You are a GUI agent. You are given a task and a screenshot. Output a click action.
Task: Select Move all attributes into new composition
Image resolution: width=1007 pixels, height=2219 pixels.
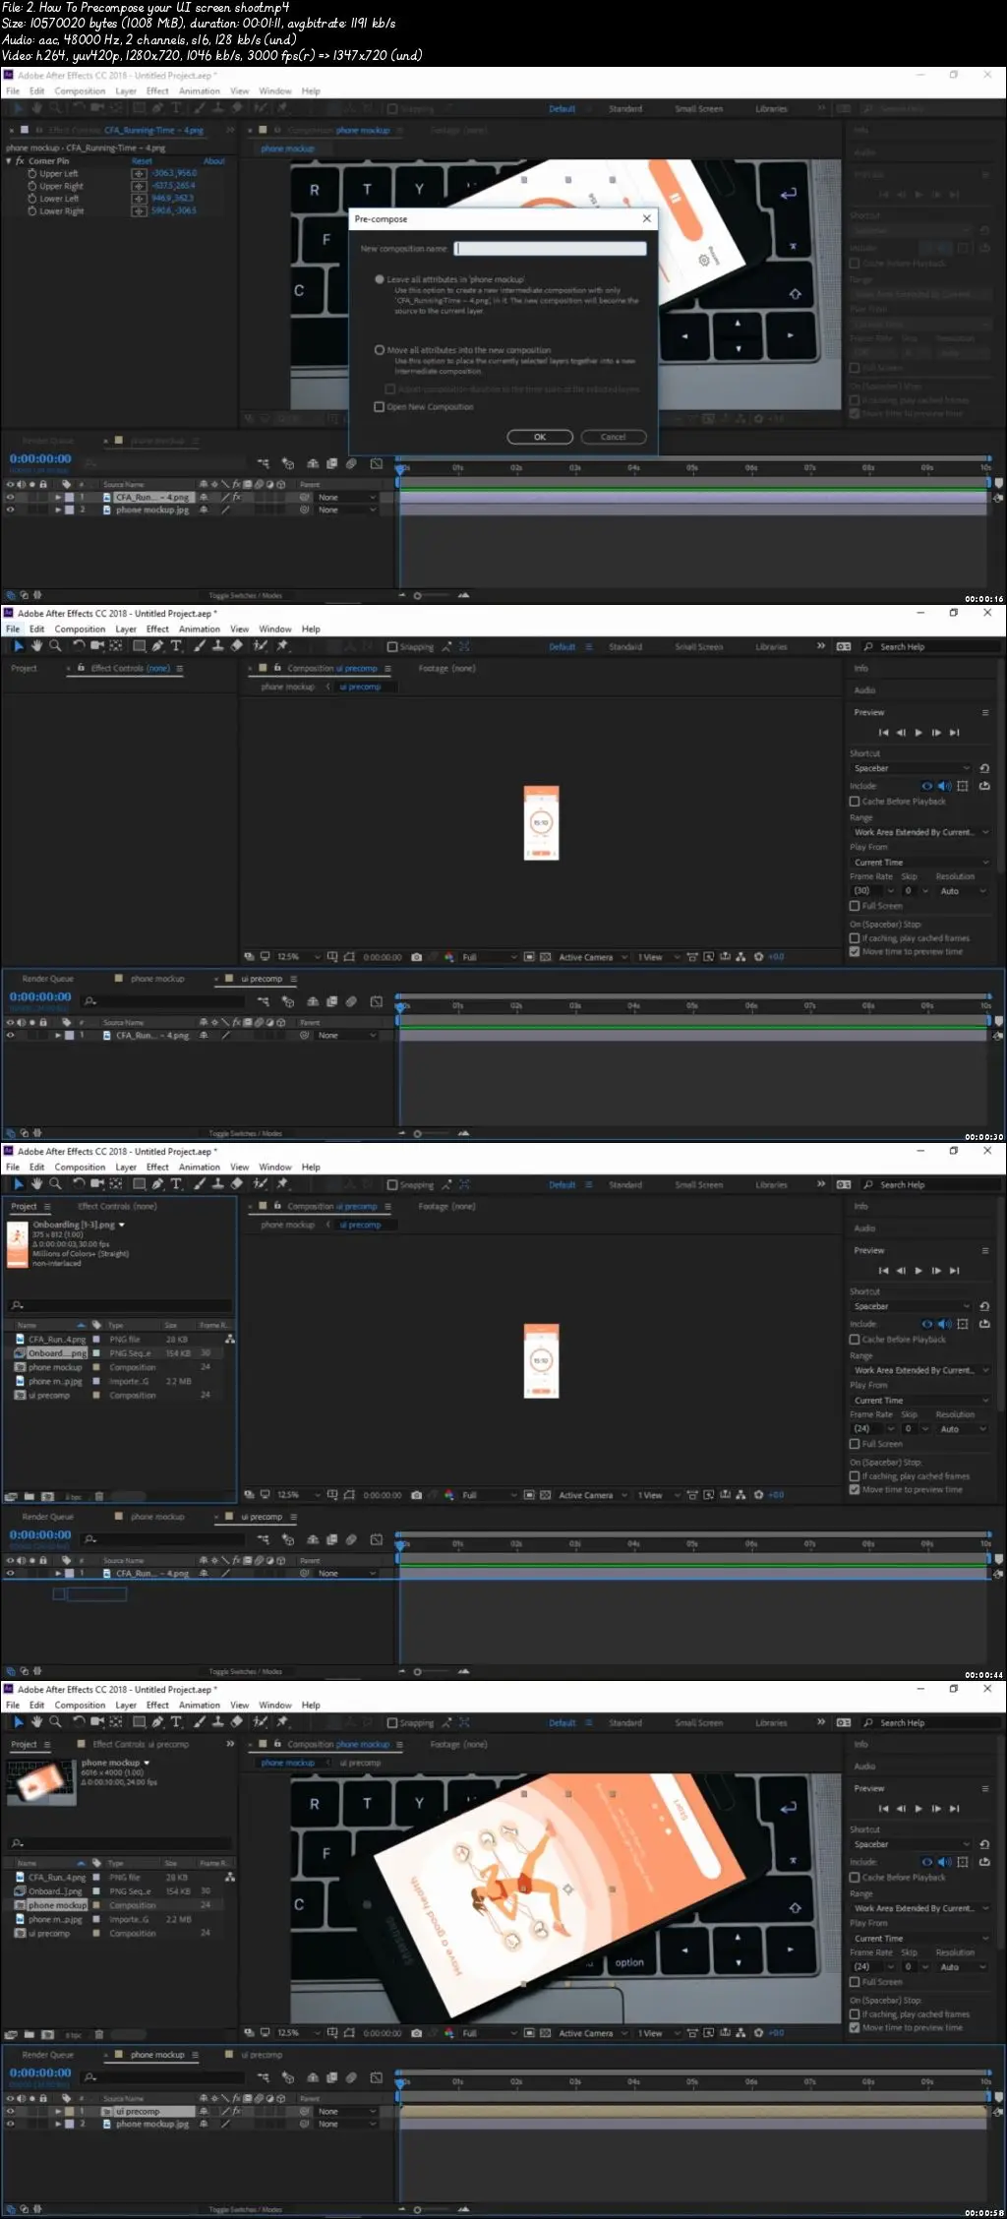380,350
